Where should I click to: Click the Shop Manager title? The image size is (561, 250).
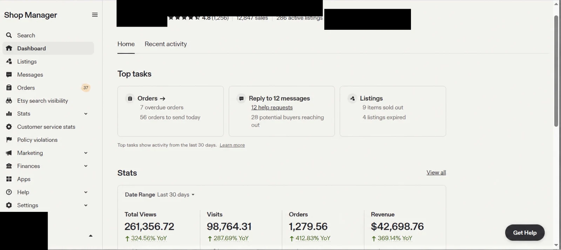[x=31, y=15]
